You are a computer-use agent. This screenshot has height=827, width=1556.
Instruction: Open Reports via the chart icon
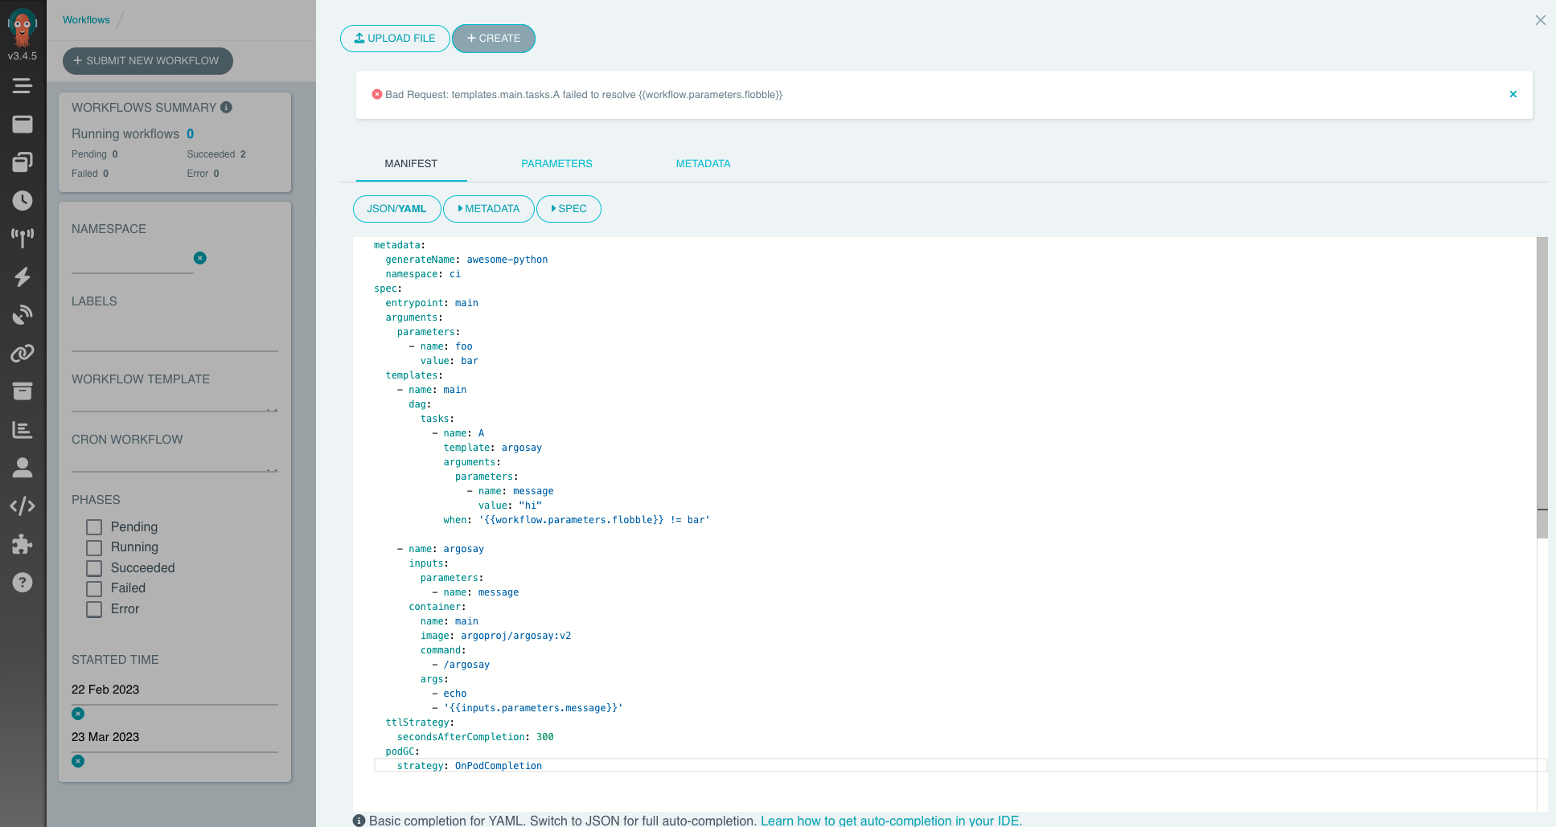coord(23,429)
